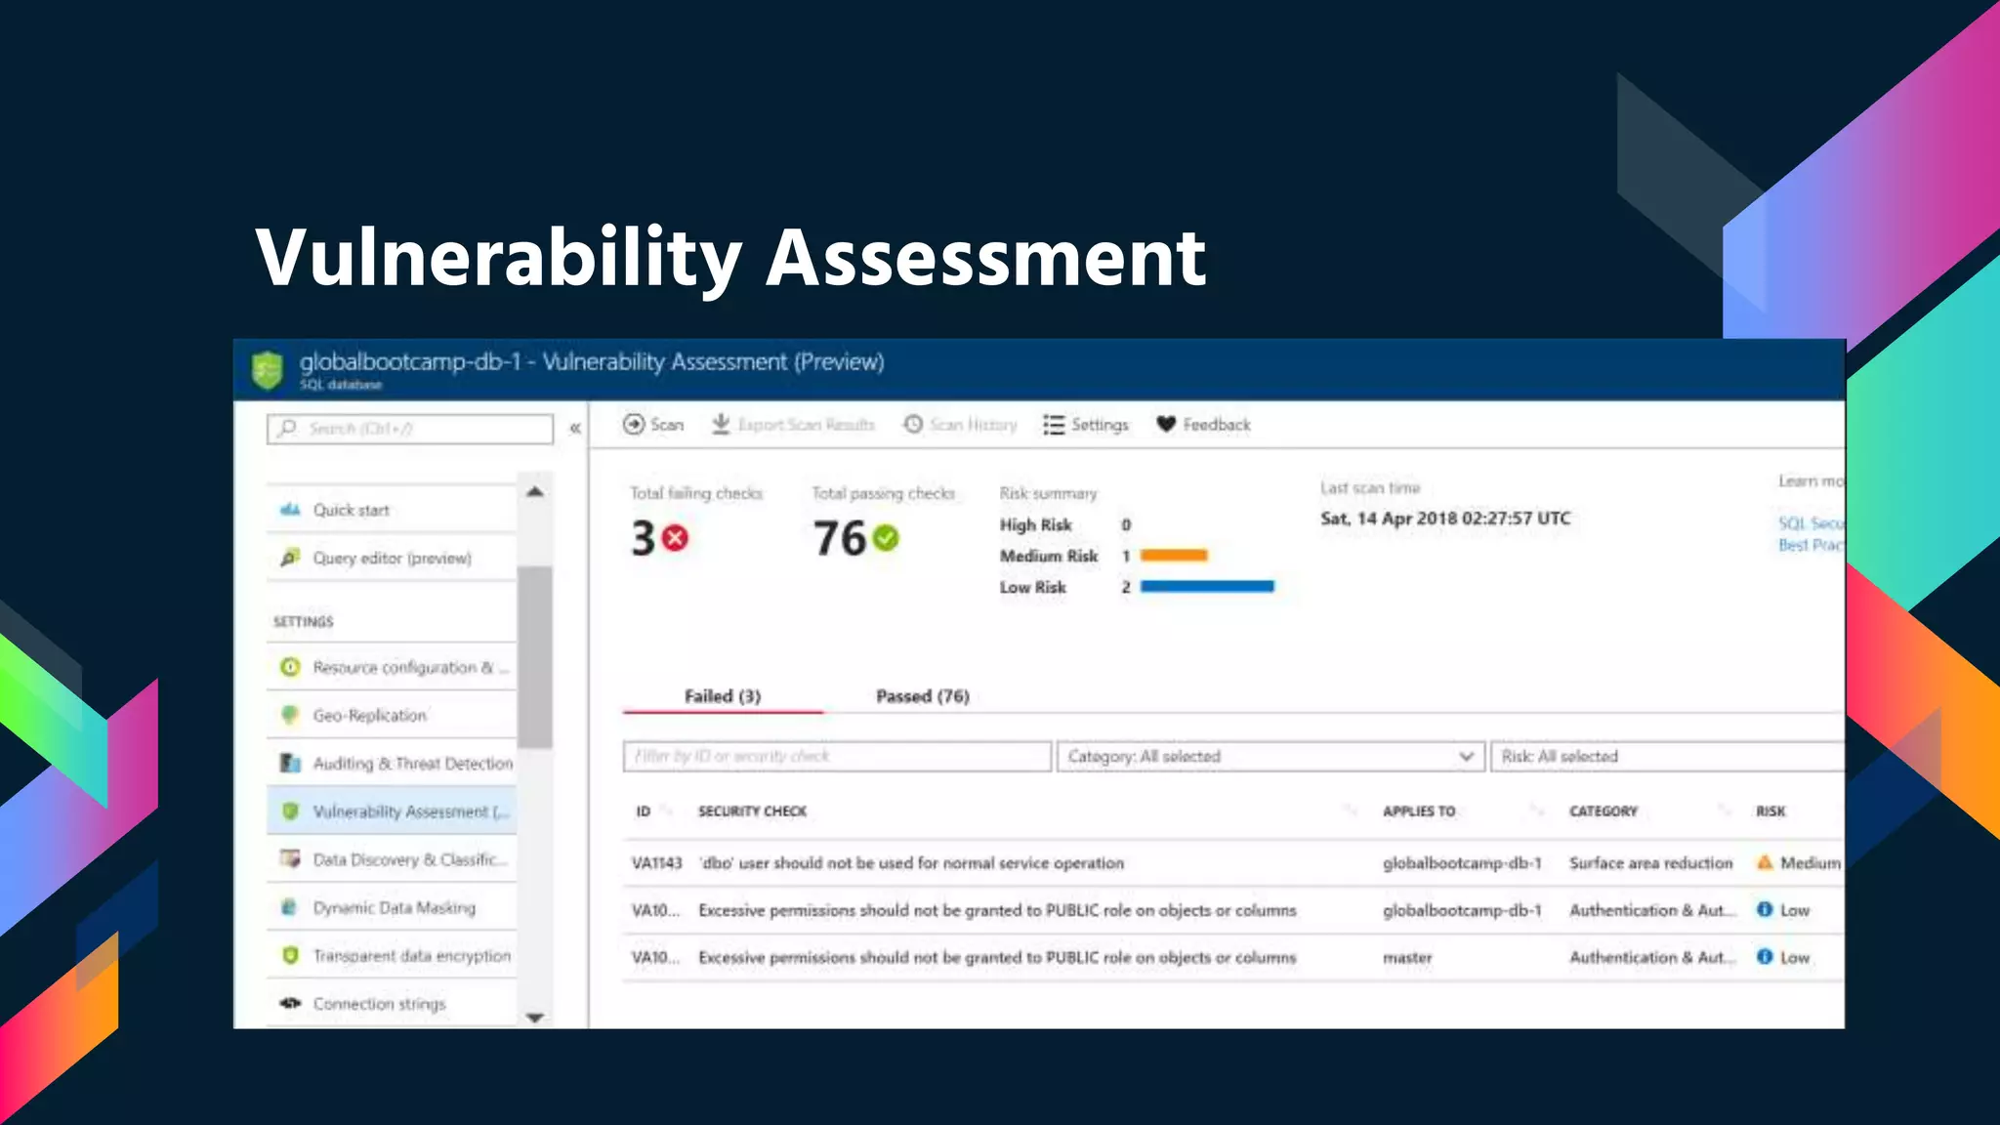Sort by the SECURITY CHECK column header
The height and width of the screenshot is (1125, 2000).
point(752,812)
